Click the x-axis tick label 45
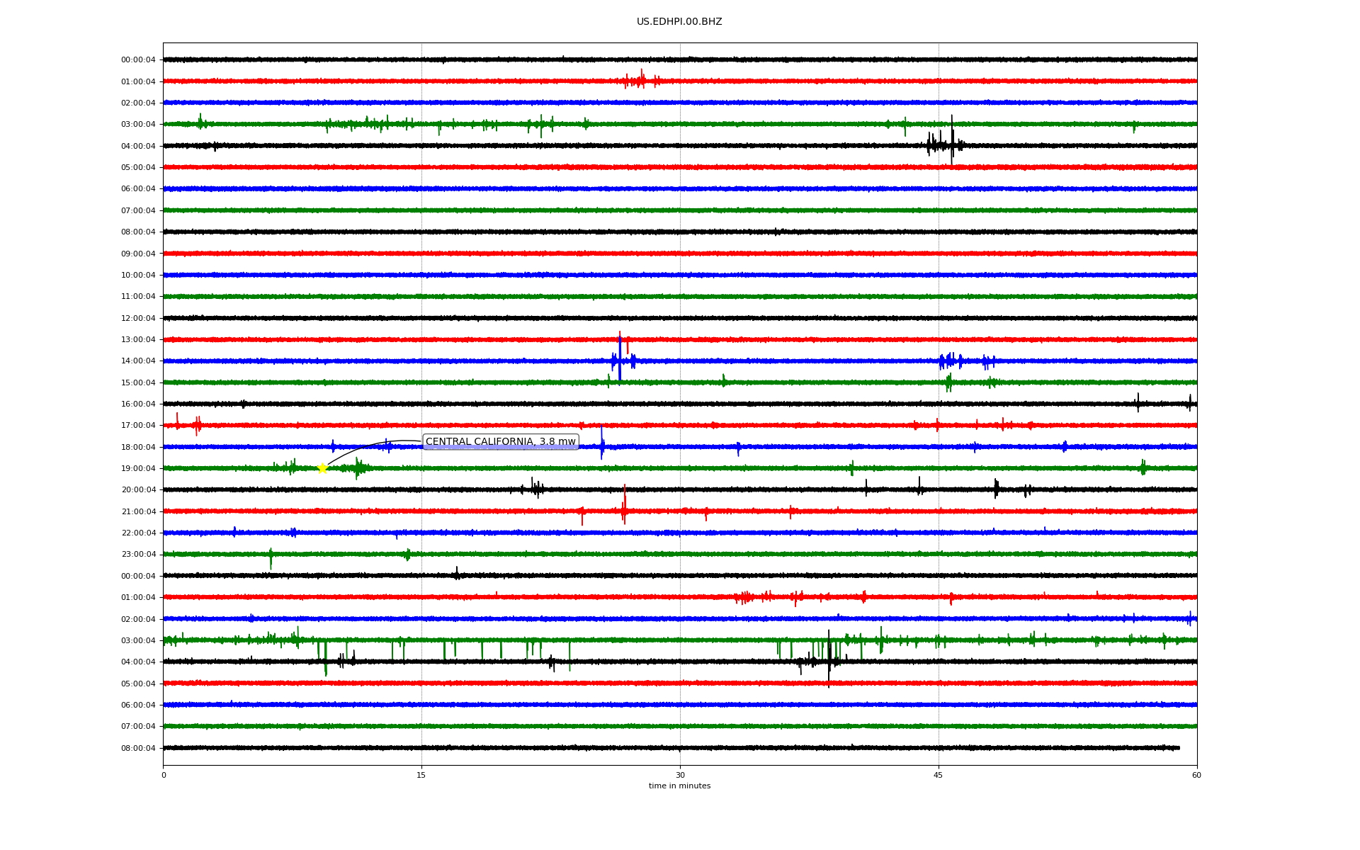Image resolution: width=1360 pixels, height=850 pixels. coord(939,775)
